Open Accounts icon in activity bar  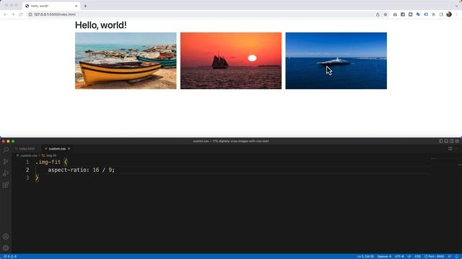(6, 237)
